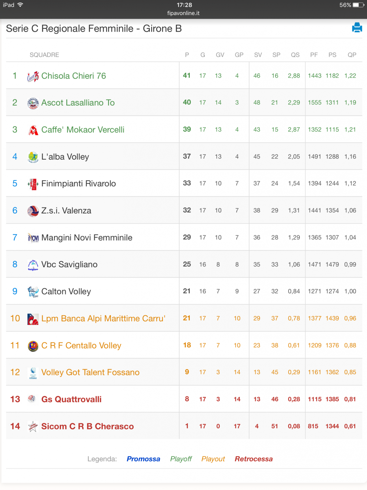Click the SQUADRE column header
The image size is (367, 490).
pyautogui.click(x=44, y=55)
